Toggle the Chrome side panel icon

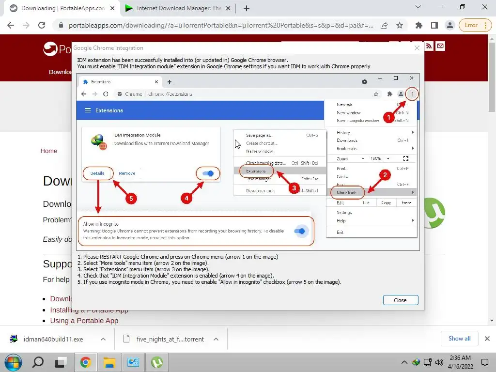tap(434, 25)
